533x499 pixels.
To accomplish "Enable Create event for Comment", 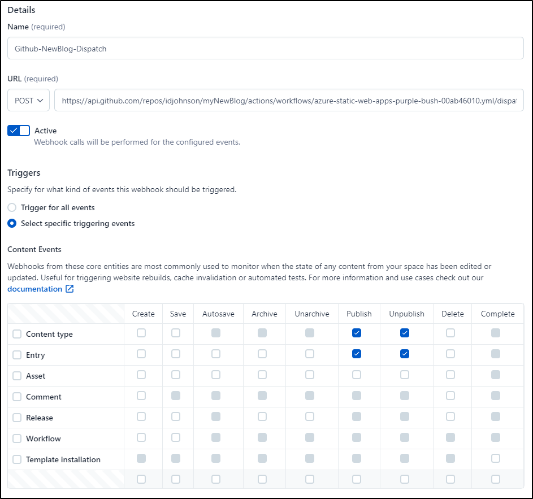I will (141, 396).
